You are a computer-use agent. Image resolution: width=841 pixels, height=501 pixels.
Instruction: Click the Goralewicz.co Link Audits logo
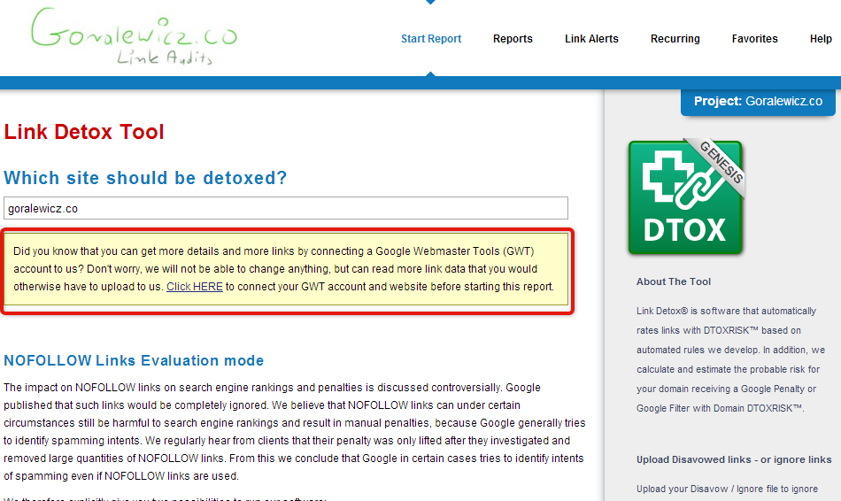point(134,36)
